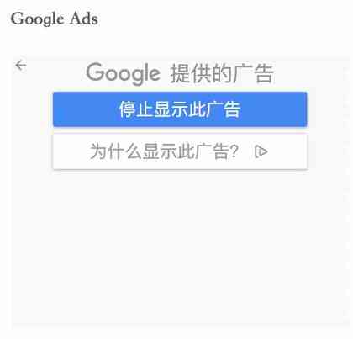This screenshot has height=339, width=353.
Task: Click the empty gray ad panel area
Action: pos(180,246)
